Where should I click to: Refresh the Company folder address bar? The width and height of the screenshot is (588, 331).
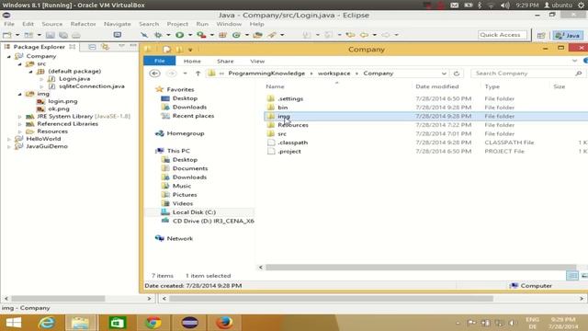click(457, 74)
